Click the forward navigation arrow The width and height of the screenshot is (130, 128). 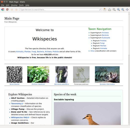[x=16, y=9]
